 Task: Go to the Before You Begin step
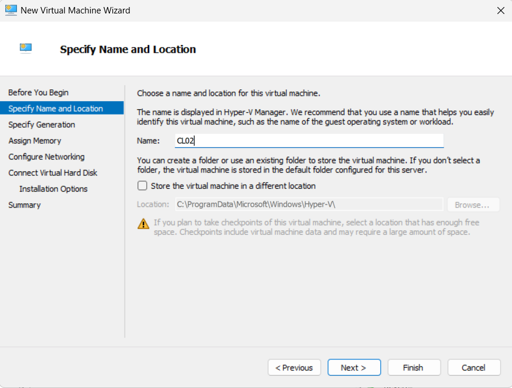(x=39, y=92)
